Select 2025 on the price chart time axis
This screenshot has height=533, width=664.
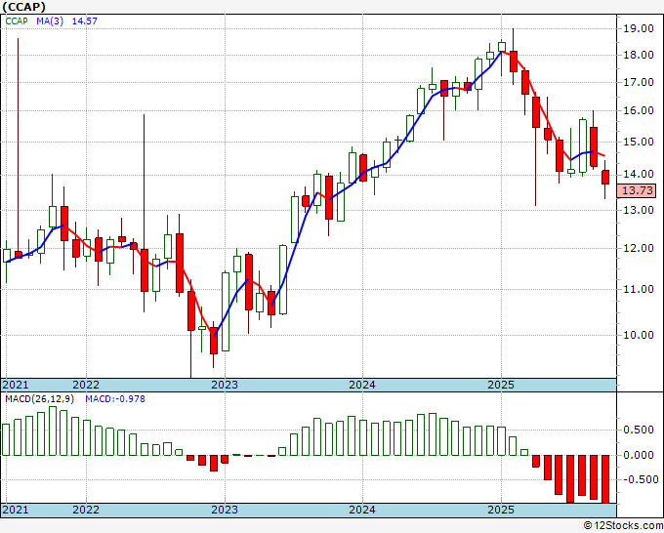(x=501, y=385)
